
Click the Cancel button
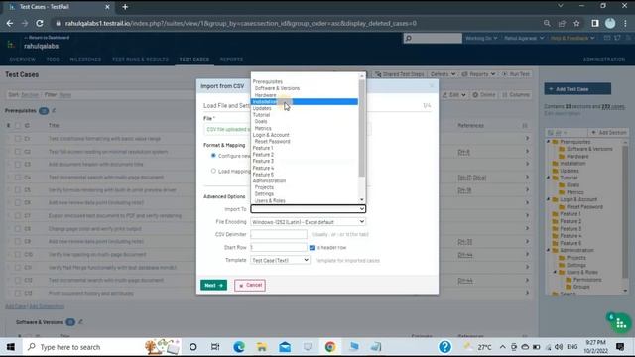pos(250,285)
